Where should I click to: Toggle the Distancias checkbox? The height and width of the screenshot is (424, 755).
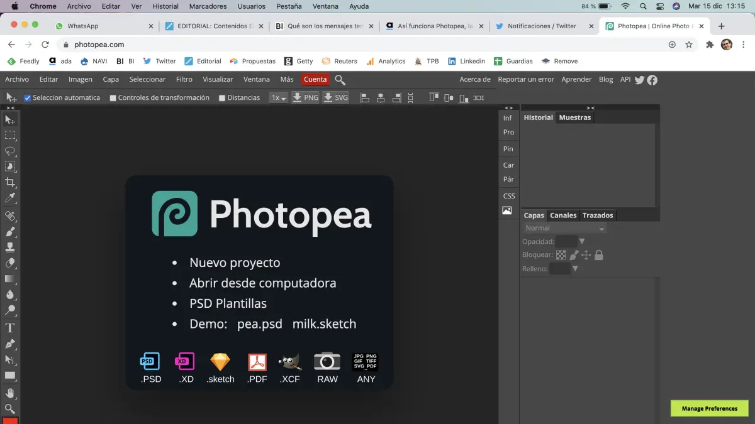click(x=222, y=98)
